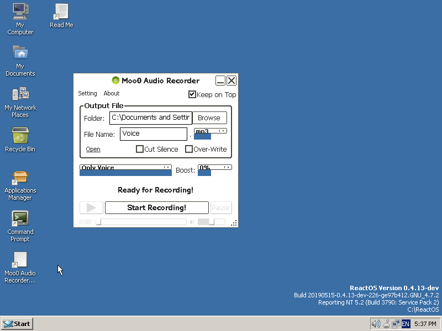The height and width of the screenshot is (331, 442).
Task: Click the 5:37 PM taskbar clock
Action: (425, 324)
